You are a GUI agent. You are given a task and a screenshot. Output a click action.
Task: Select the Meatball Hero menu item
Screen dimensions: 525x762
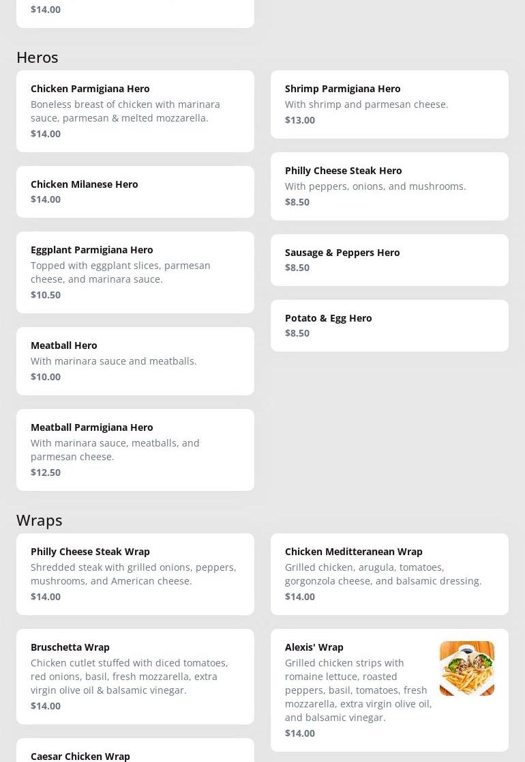click(135, 361)
